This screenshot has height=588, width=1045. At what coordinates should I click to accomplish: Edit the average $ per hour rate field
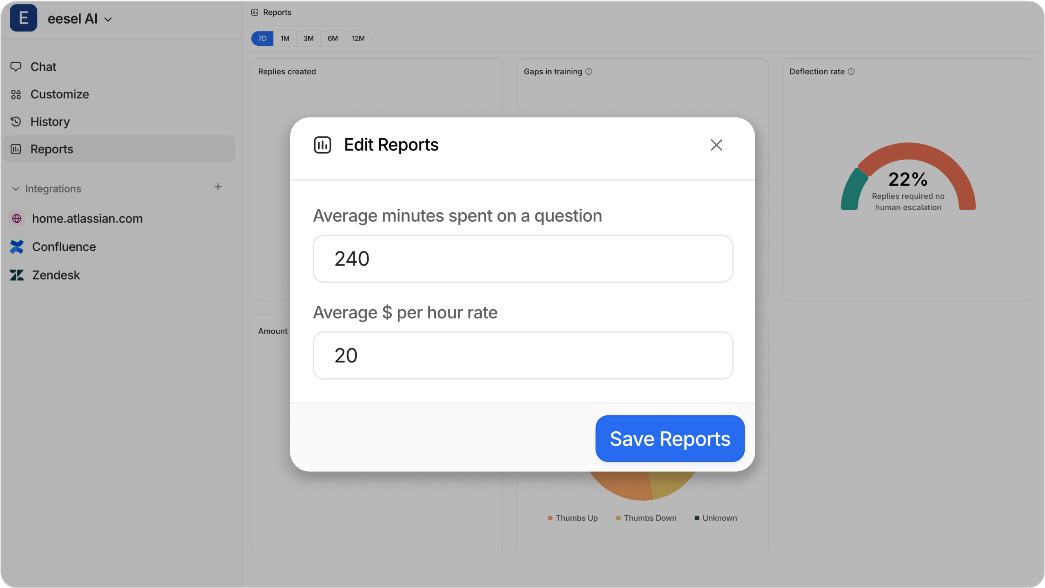click(x=523, y=355)
